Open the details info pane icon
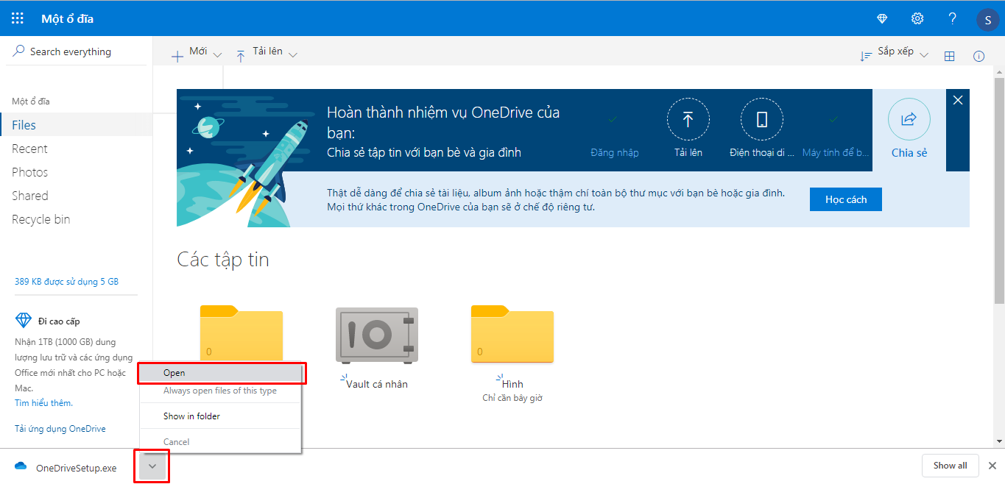The image size is (1005, 484). click(979, 56)
